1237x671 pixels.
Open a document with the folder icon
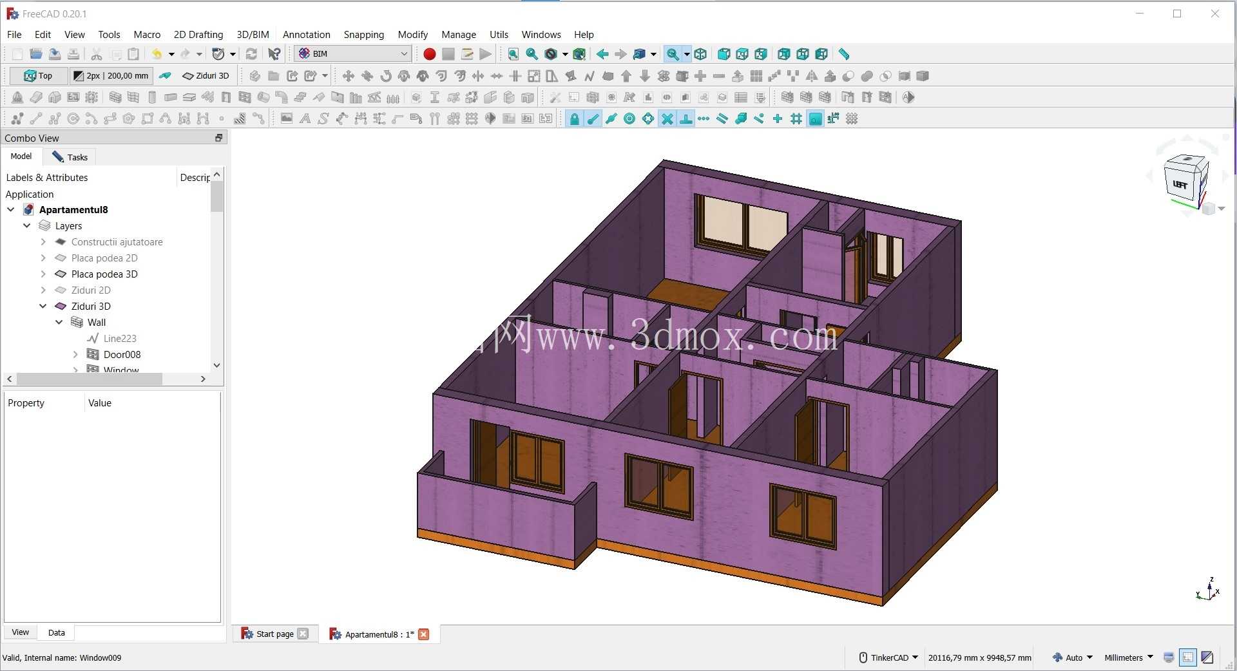tap(36, 54)
